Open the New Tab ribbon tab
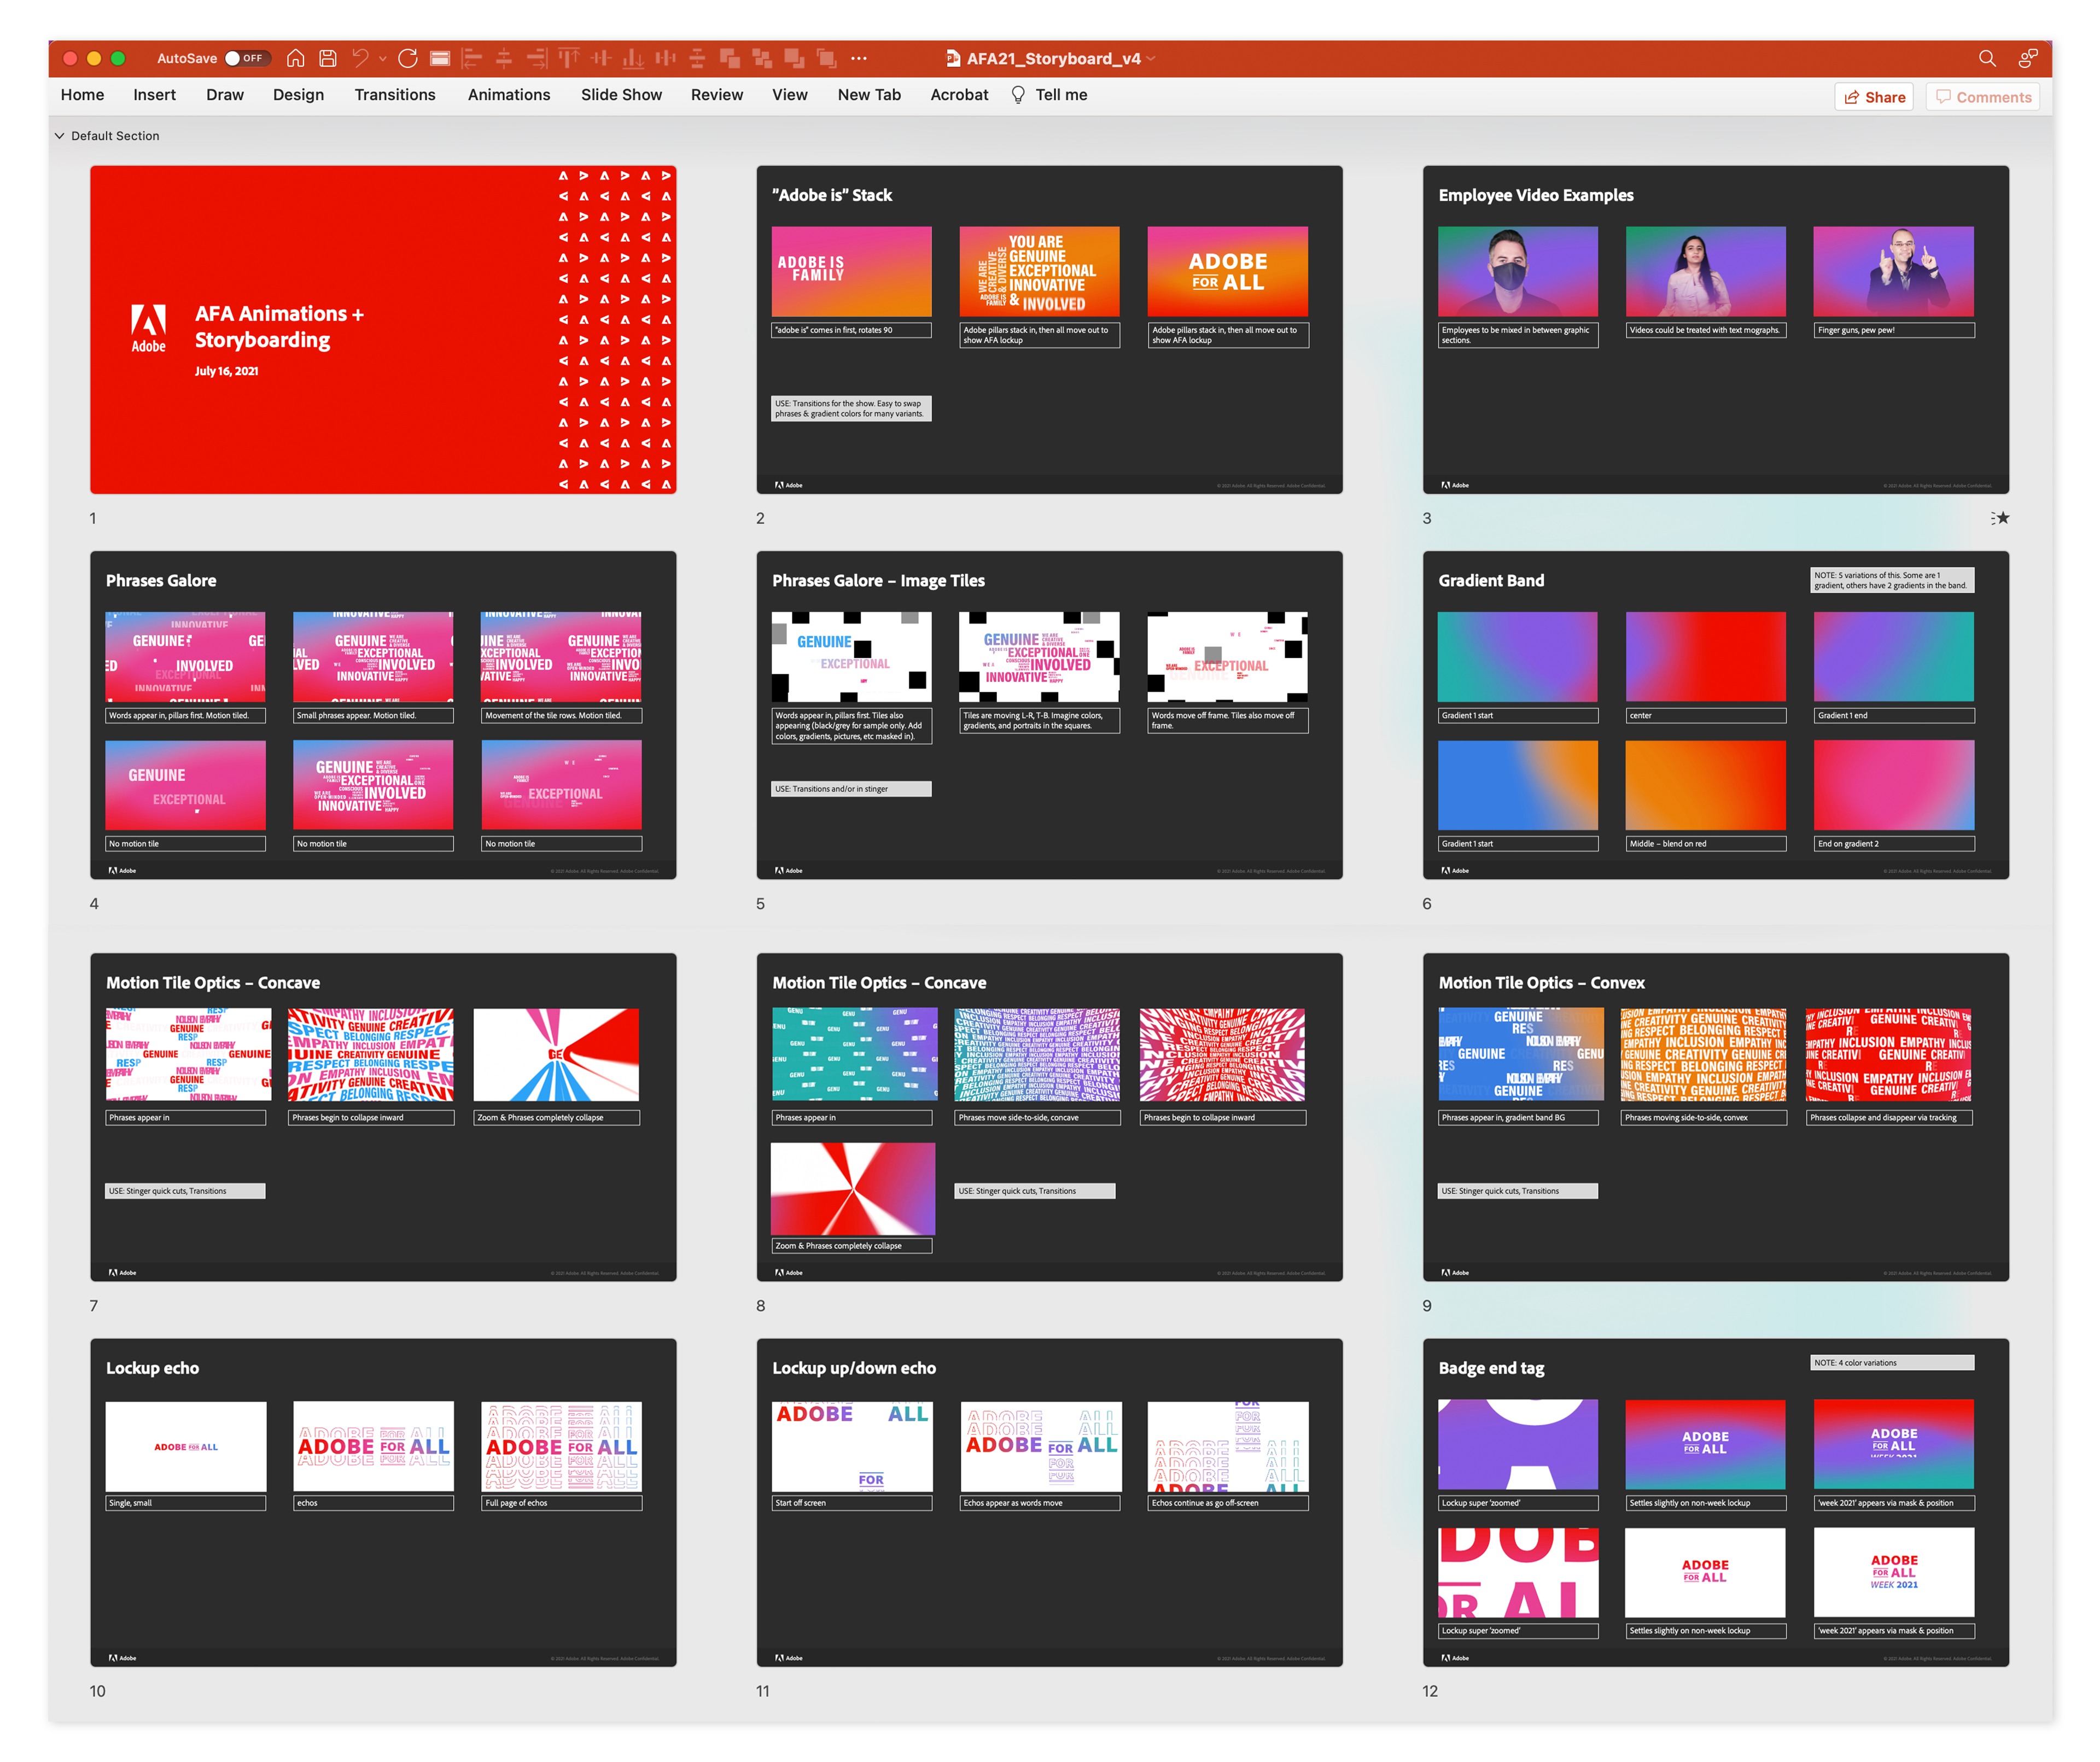Image resolution: width=2100 pixels, height=1762 pixels. 869,95
